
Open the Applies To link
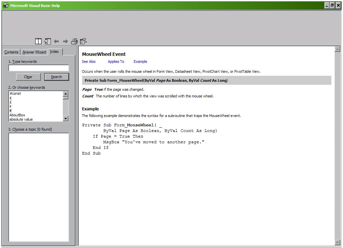(x=116, y=62)
